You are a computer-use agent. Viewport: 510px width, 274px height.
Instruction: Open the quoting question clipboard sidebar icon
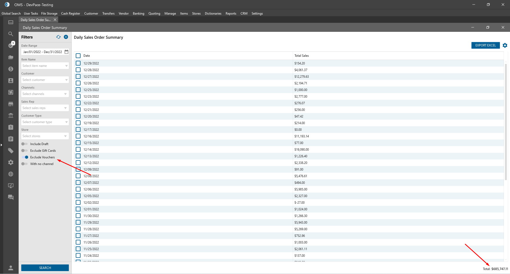[11, 127]
